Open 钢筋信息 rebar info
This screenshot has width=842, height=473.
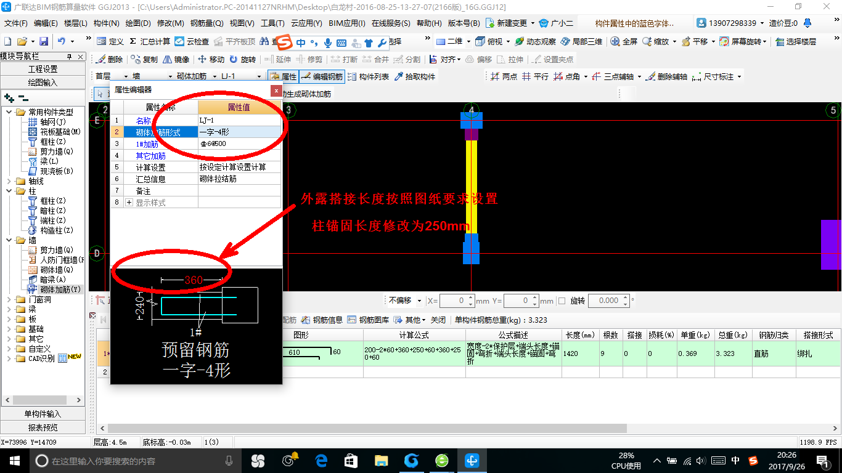[322, 320]
